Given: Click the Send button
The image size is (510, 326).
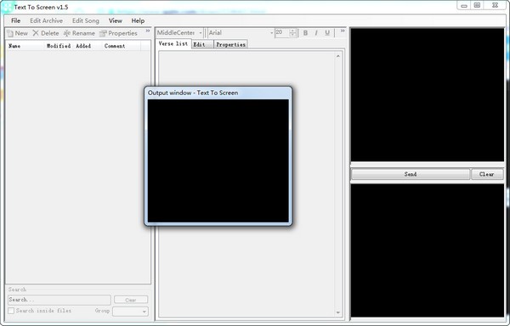Looking at the screenshot, I should click(x=411, y=174).
